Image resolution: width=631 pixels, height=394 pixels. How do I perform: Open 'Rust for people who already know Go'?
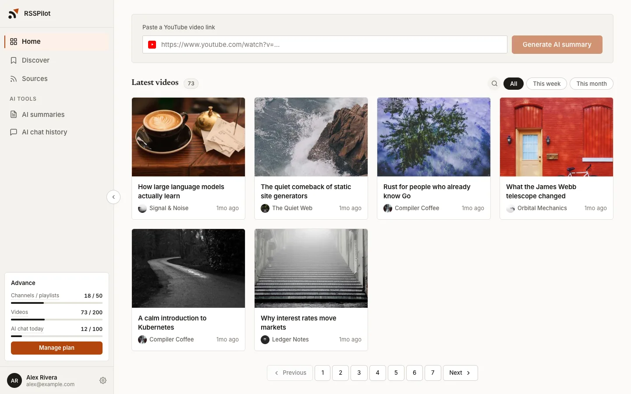pos(427,191)
